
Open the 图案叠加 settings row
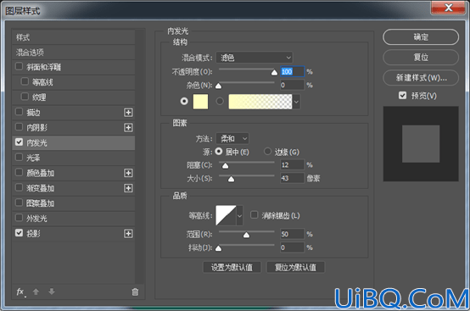tap(74, 203)
